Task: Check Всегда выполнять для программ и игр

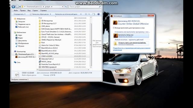Action: 114,28
